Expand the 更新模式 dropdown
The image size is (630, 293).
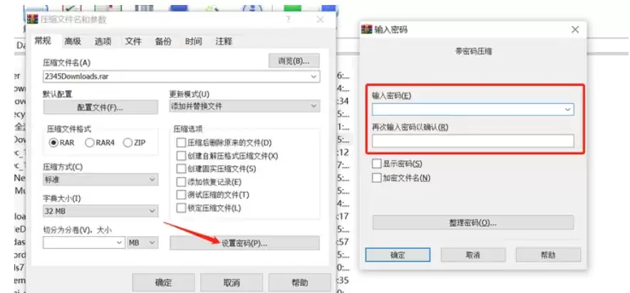(x=244, y=106)
